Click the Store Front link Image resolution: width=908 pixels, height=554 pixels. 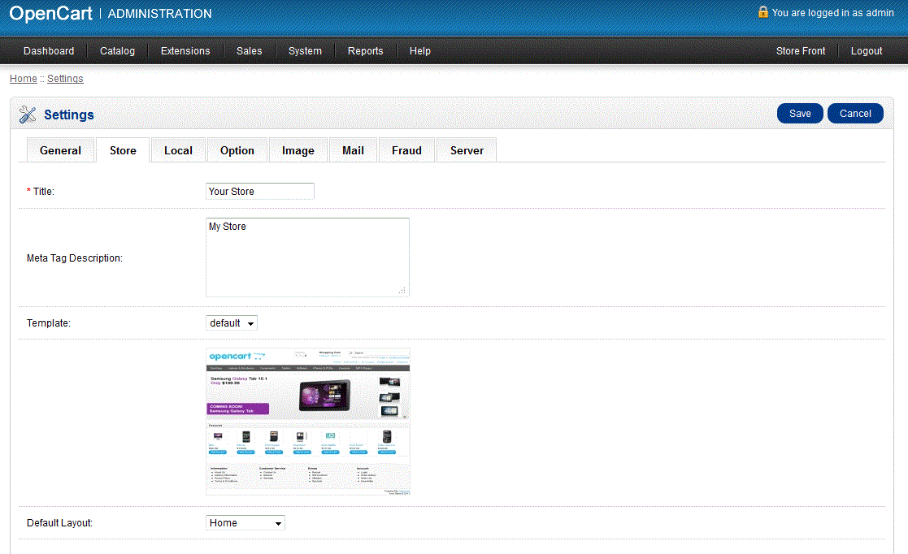(800, 50)
